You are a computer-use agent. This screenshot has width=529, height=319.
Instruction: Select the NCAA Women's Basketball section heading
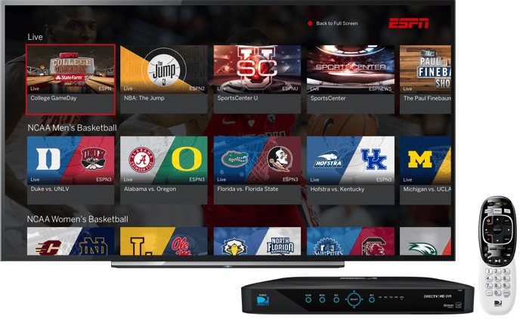coord(77,219)
